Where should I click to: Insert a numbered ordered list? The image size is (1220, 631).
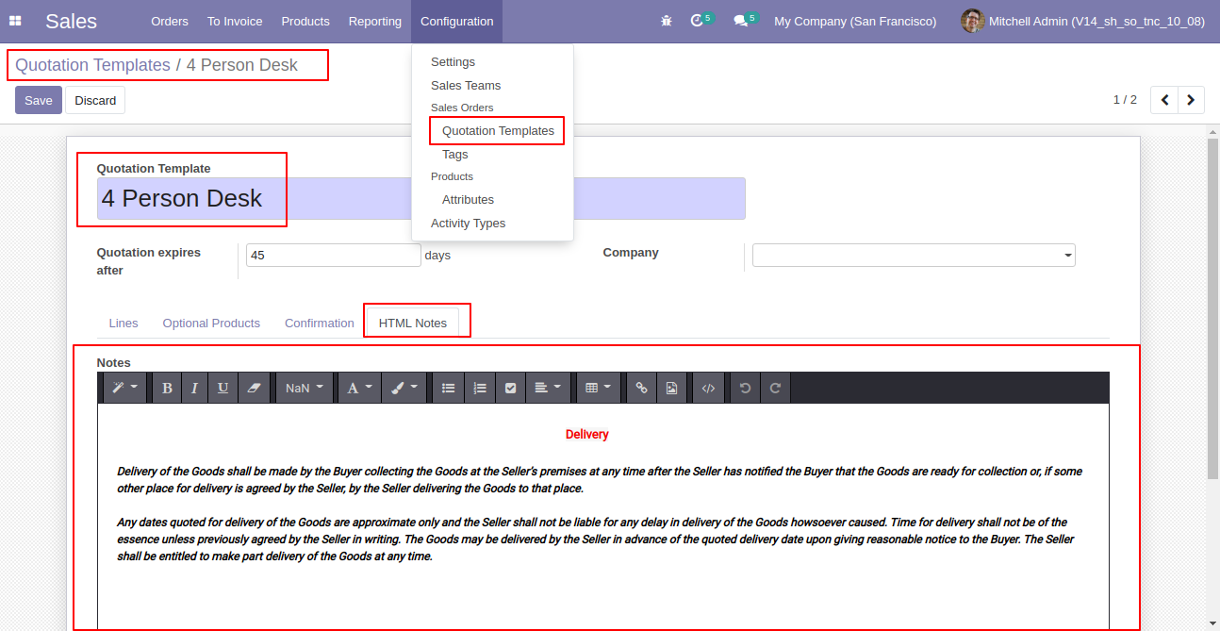(480, 388)
